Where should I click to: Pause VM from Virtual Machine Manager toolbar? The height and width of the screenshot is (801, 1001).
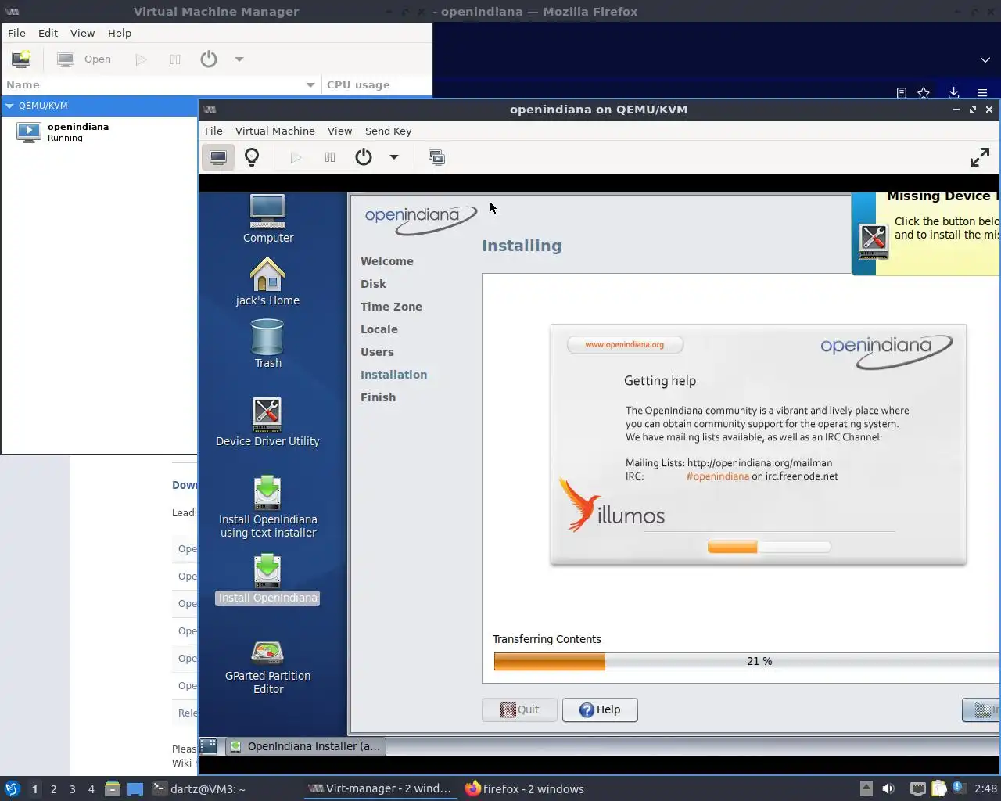[175, 59]
